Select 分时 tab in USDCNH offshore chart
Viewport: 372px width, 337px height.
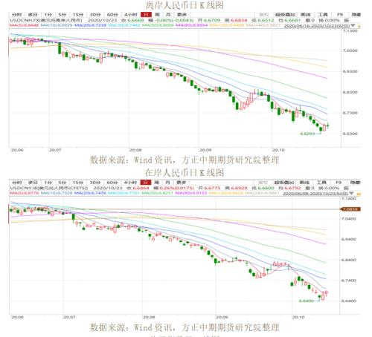tap(17, 15)
